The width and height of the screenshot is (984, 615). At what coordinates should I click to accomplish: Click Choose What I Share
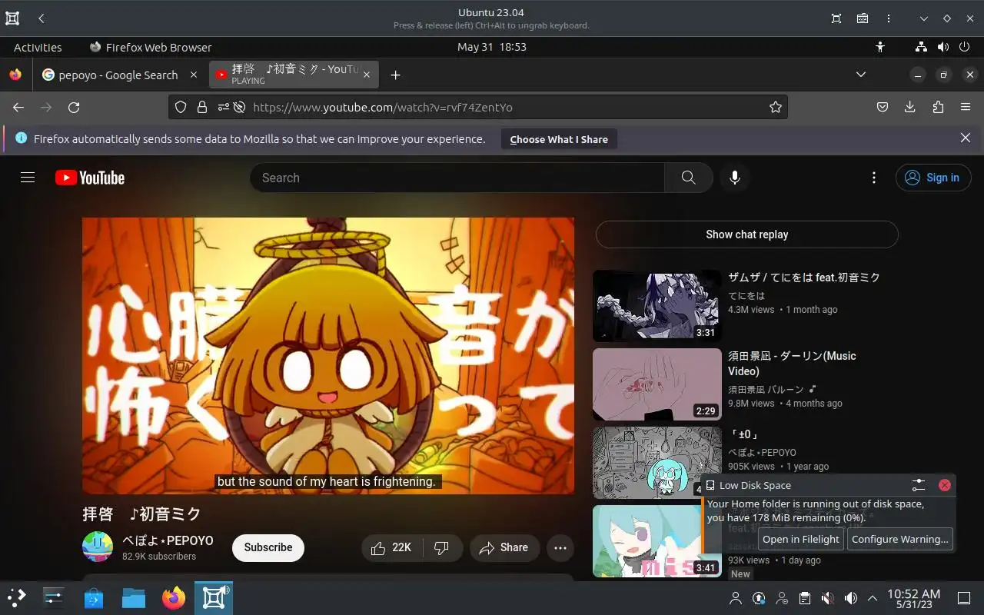559,139
